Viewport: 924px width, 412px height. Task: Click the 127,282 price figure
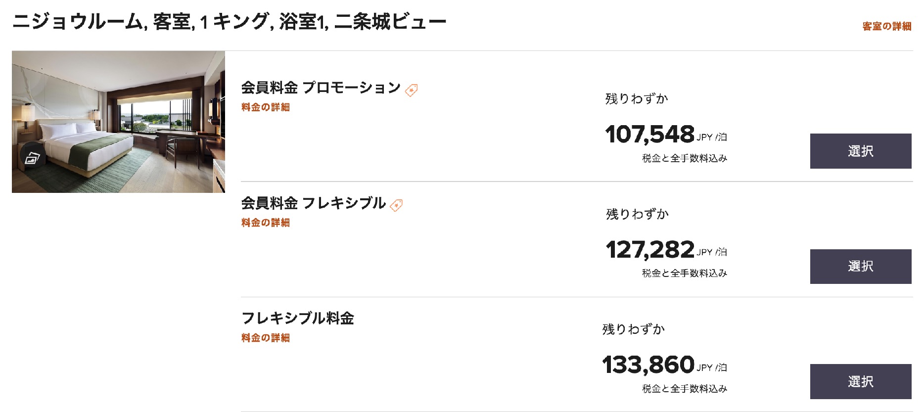click(650, 250)
